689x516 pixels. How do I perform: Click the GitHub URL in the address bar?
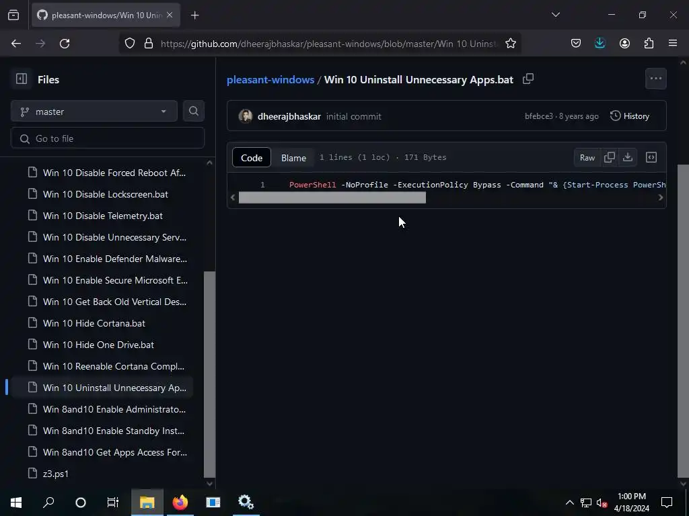coord(329,44)
